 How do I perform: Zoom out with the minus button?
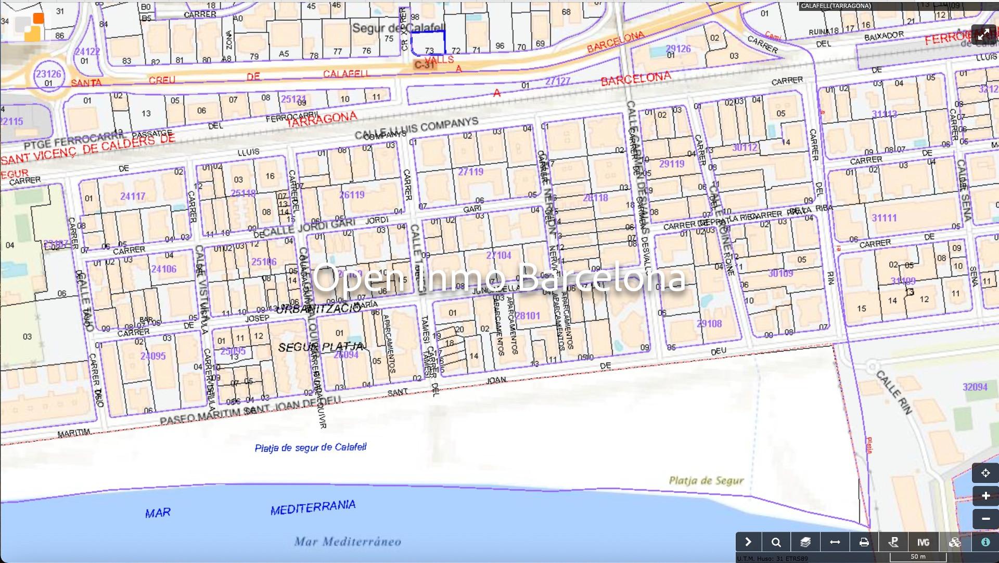(985, 519)
